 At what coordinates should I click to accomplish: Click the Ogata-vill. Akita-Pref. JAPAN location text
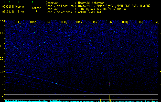pos(114,6)
